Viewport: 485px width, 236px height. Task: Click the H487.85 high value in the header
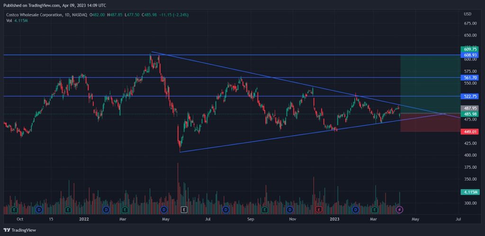(x=114, y=15)
